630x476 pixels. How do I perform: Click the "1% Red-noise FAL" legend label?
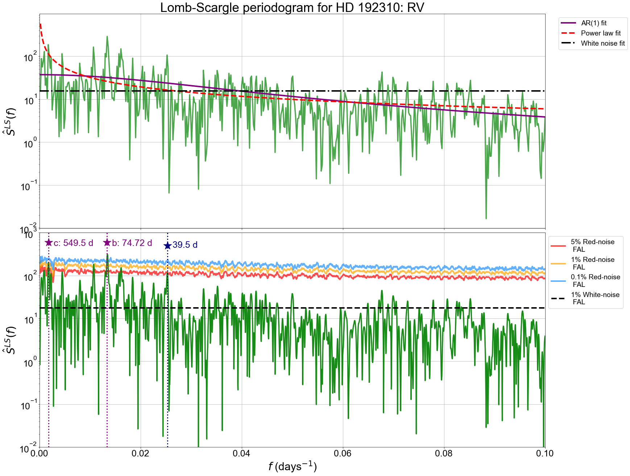click(593, 263)
